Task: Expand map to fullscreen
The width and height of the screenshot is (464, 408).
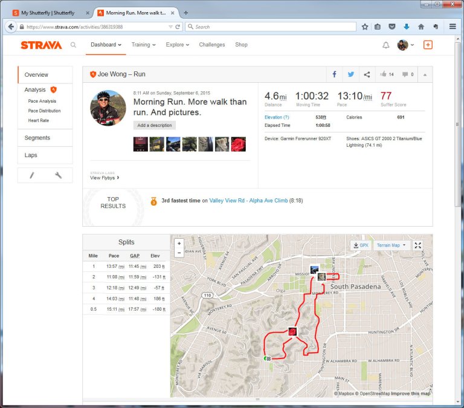Action: (417, 245)
